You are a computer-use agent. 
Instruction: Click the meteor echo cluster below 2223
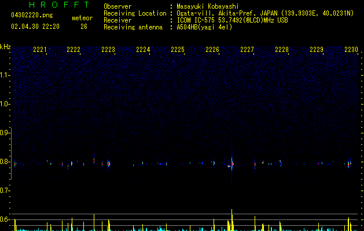[108, 164]
